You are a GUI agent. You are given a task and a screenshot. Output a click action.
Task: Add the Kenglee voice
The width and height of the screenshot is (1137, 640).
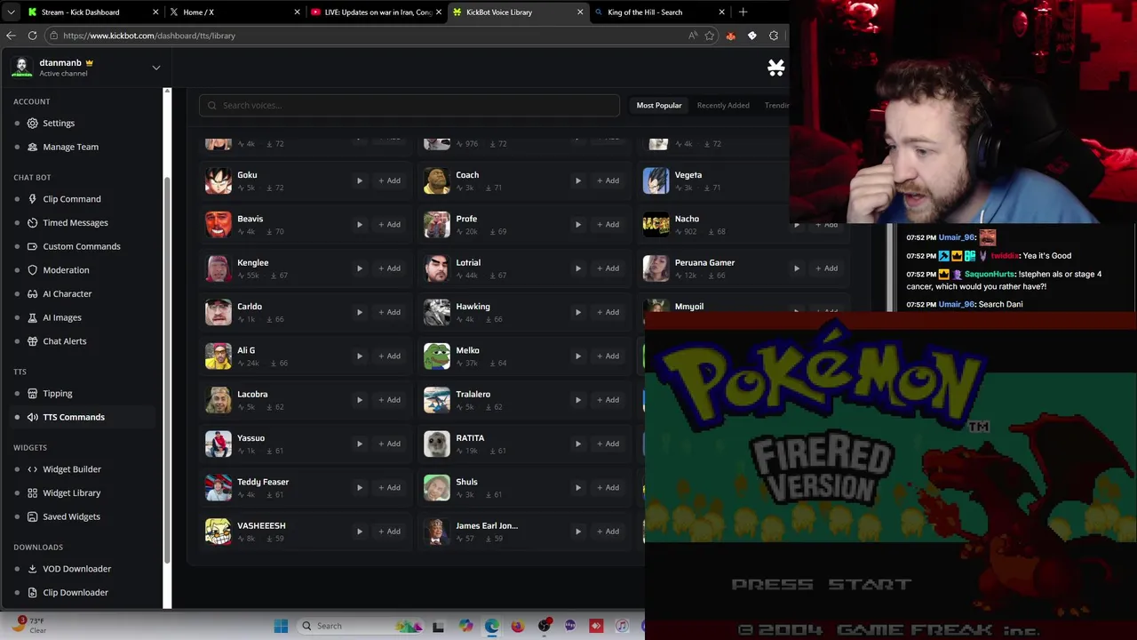pyautogui.click(x=389, y=268)
